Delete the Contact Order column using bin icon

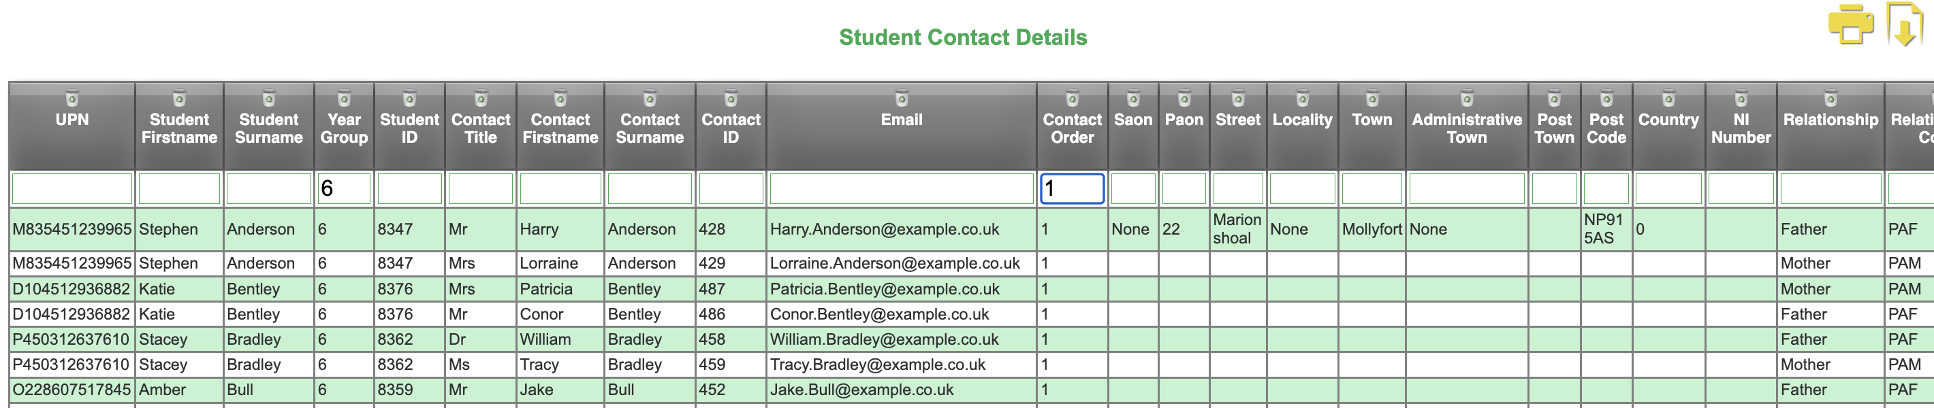pos(1072,98)
